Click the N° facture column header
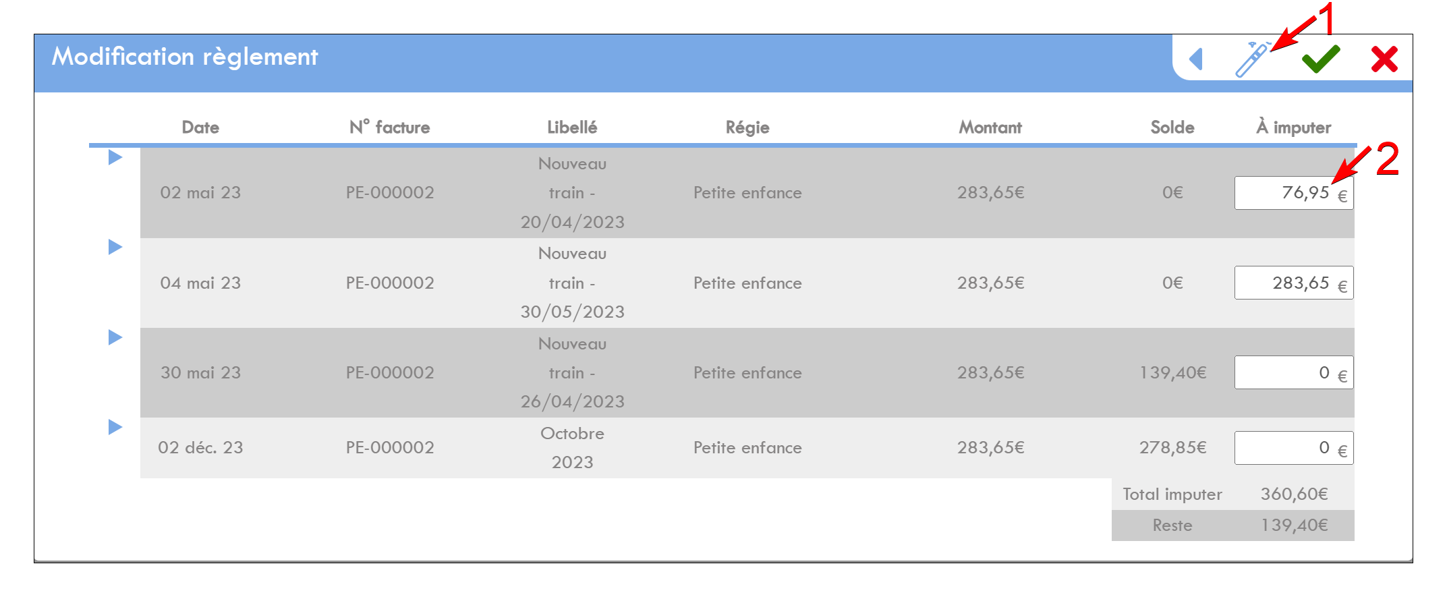 pyautogui.click(x=389, y=127)
